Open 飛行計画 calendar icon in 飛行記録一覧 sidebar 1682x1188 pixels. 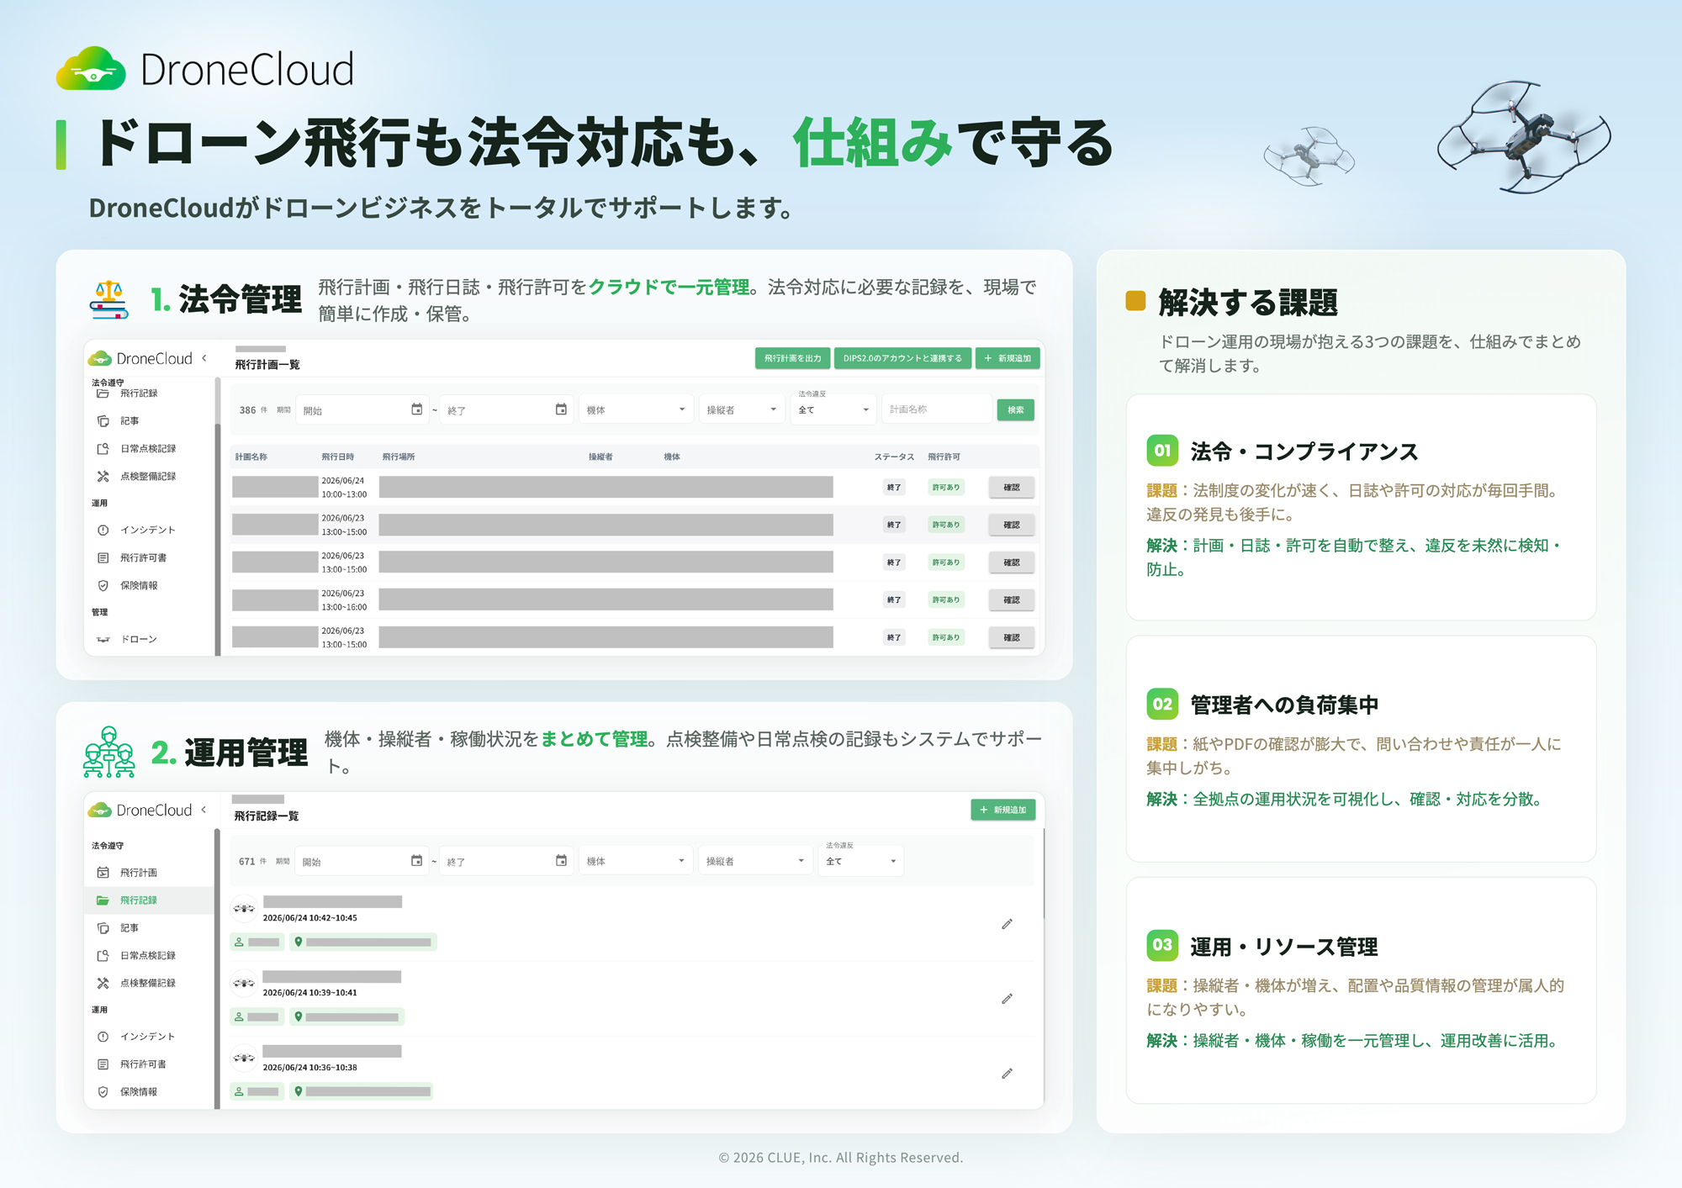(103, 873)
